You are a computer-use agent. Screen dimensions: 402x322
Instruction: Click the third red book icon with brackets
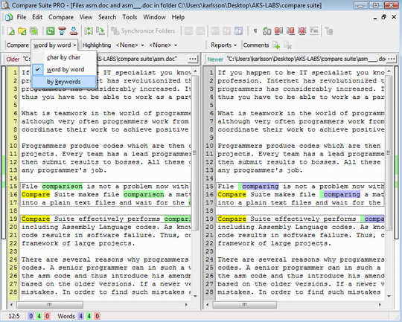click(x=302, y=31)
